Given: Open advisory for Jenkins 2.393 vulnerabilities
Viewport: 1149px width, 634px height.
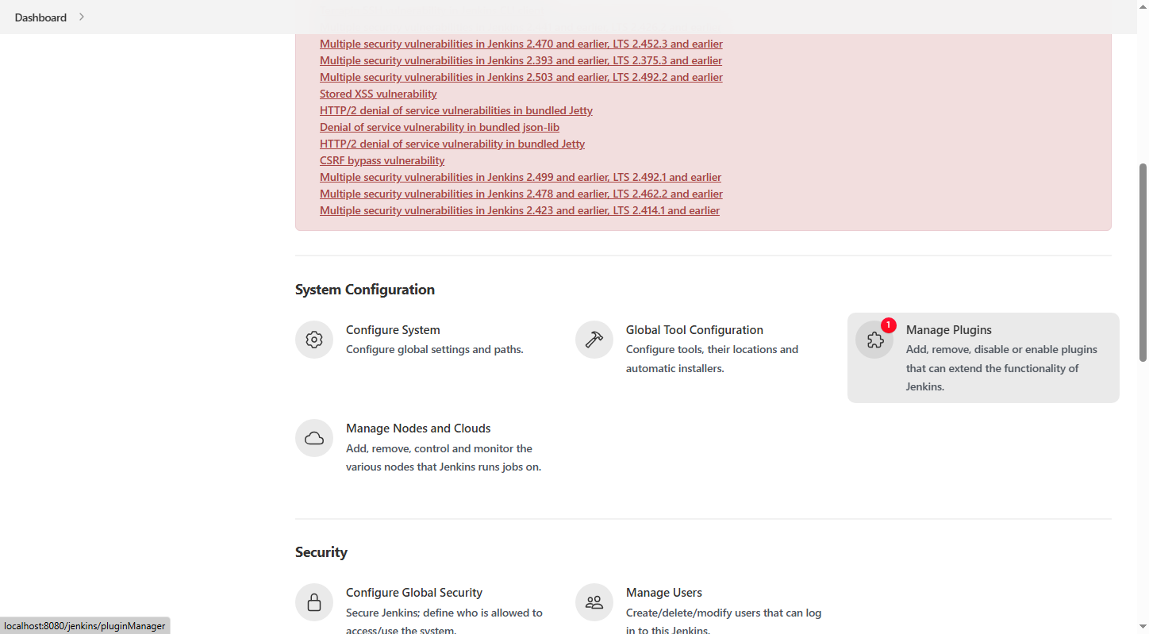Looking at the screenshot, I should (x=521, y=60).
